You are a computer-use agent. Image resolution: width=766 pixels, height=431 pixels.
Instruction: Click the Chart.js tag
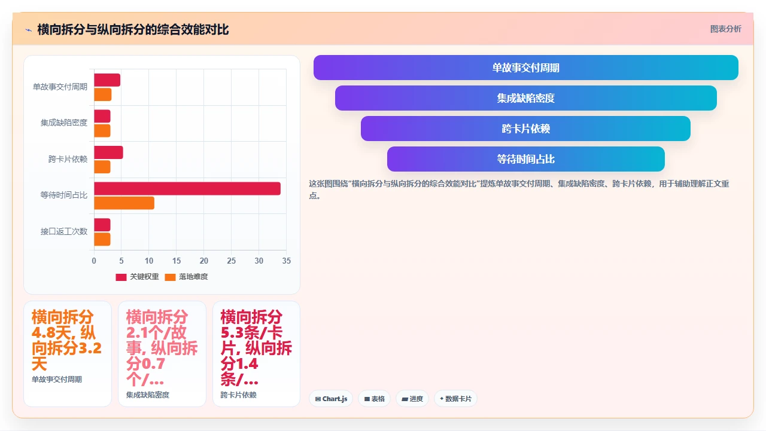pyautogui.click(x=331, y=399)
